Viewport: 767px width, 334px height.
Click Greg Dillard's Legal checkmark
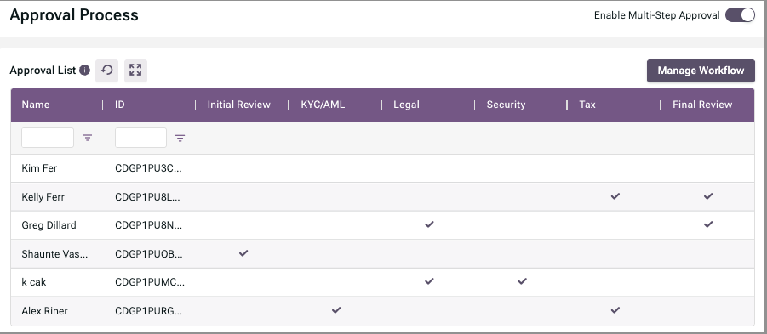click(429, 224)
